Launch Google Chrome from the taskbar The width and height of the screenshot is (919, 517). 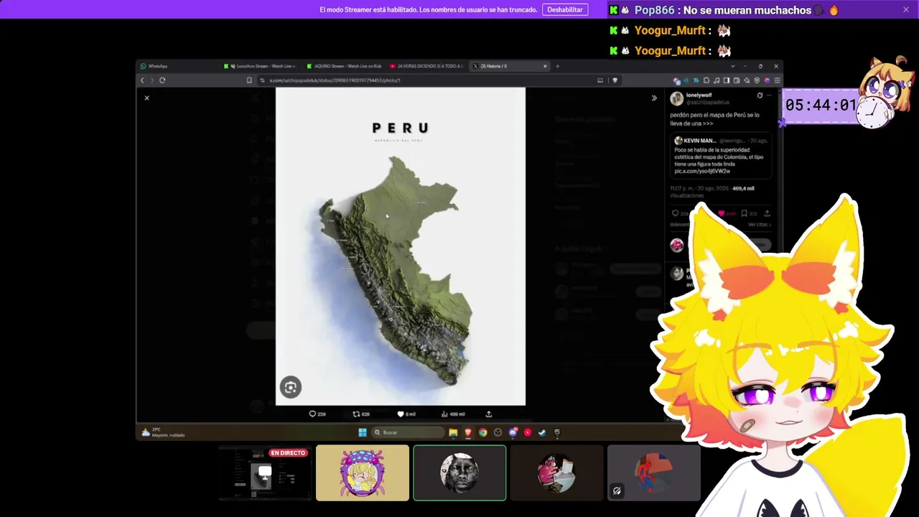pyautogui.click(x=483, y=432)
